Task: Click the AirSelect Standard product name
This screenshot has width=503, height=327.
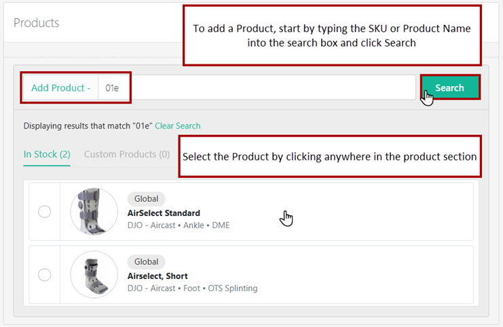Action: tap(164, 213)
